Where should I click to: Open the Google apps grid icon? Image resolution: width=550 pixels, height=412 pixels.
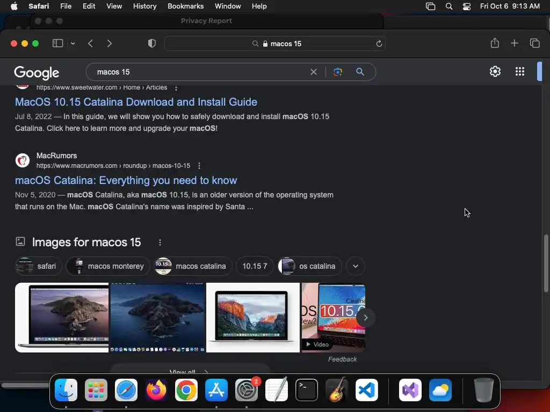[x=520, y=71]
